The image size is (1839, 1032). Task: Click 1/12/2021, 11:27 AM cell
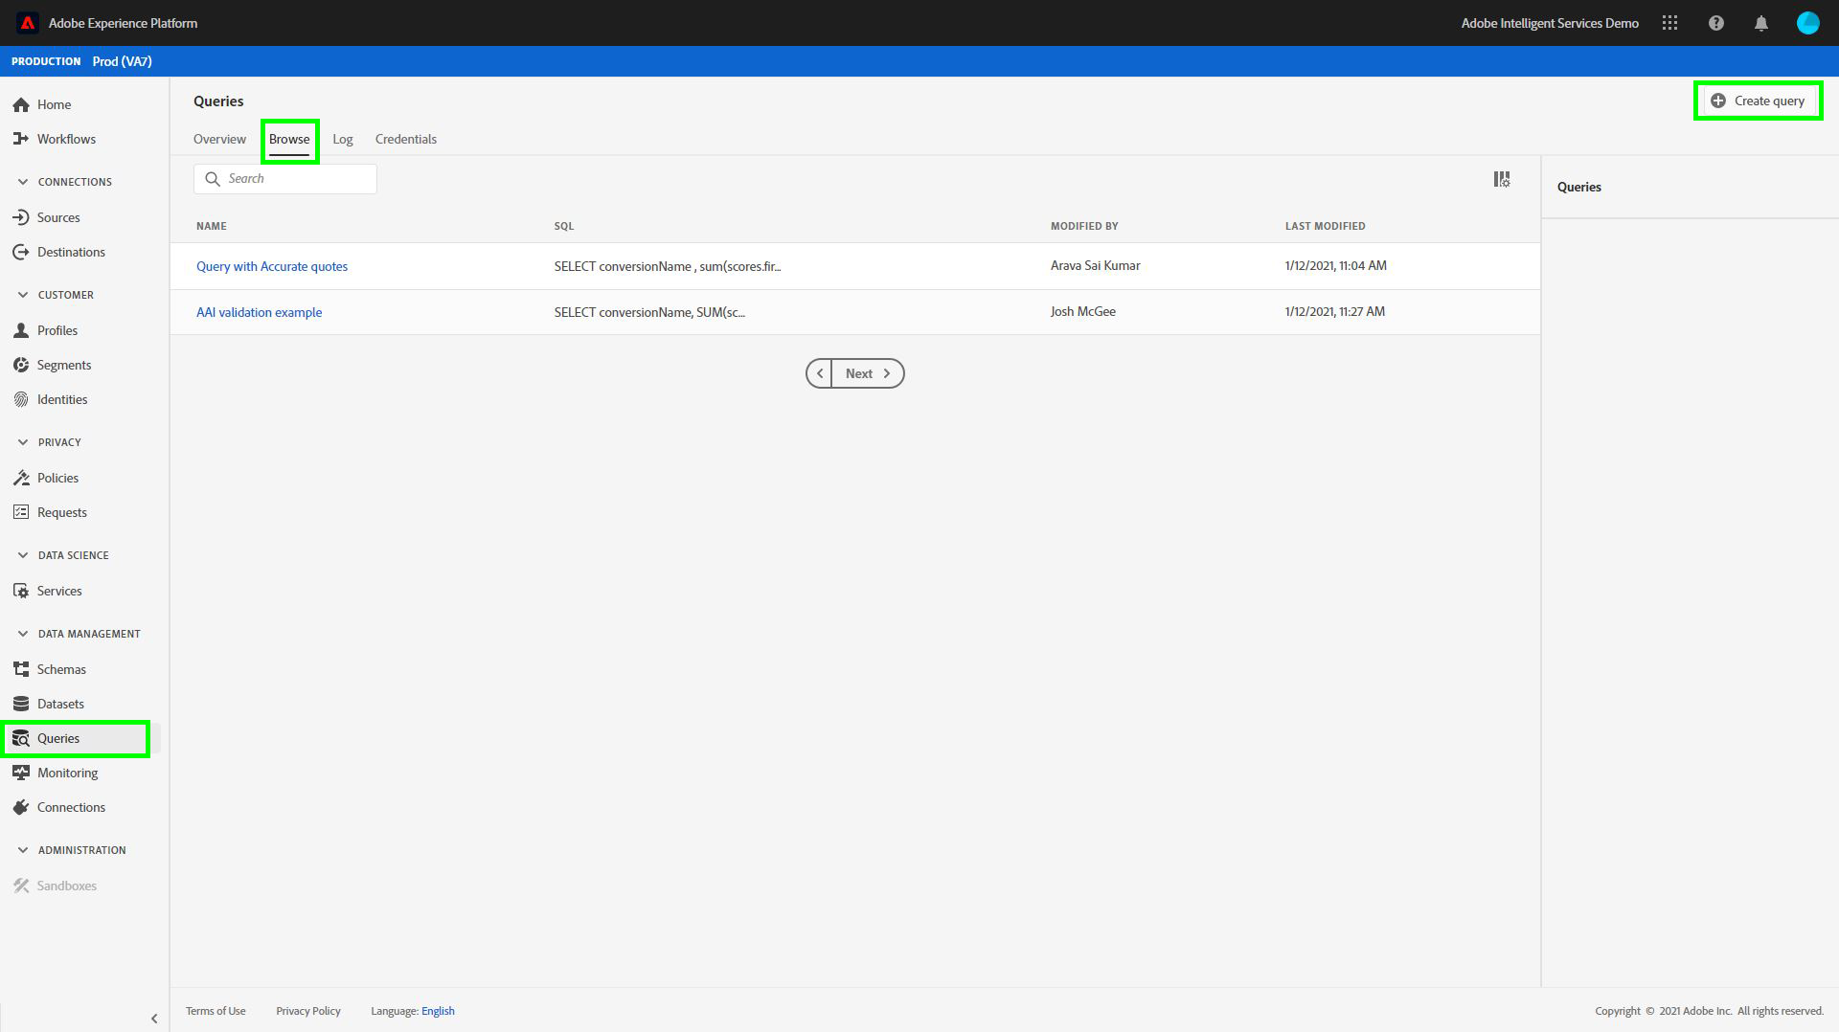coord(1334,311)
